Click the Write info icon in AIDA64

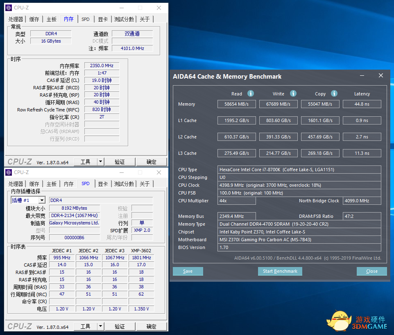293,93
